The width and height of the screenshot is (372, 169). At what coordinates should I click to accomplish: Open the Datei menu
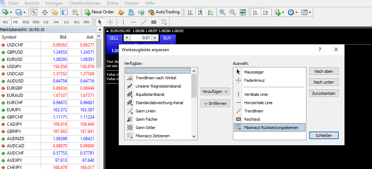click(x=13, y=3)
